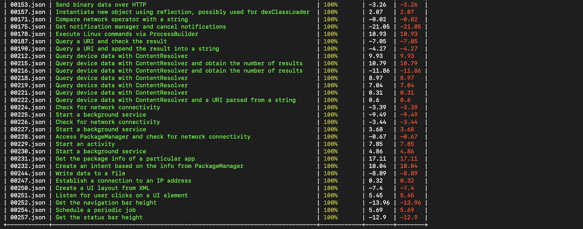Select the file name 00224.json
This screenshot has height=229, width=583.
click(28, 107)
